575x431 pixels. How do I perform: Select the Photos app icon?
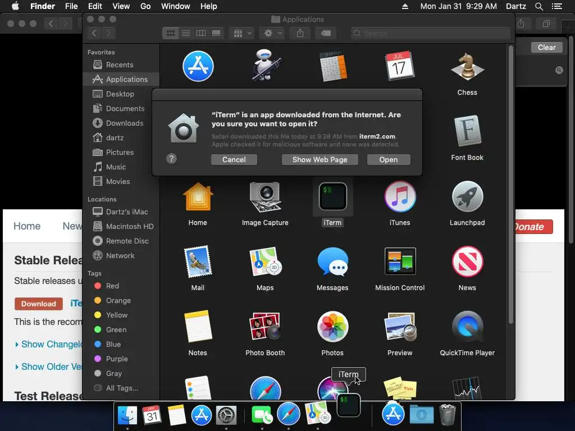332,327
